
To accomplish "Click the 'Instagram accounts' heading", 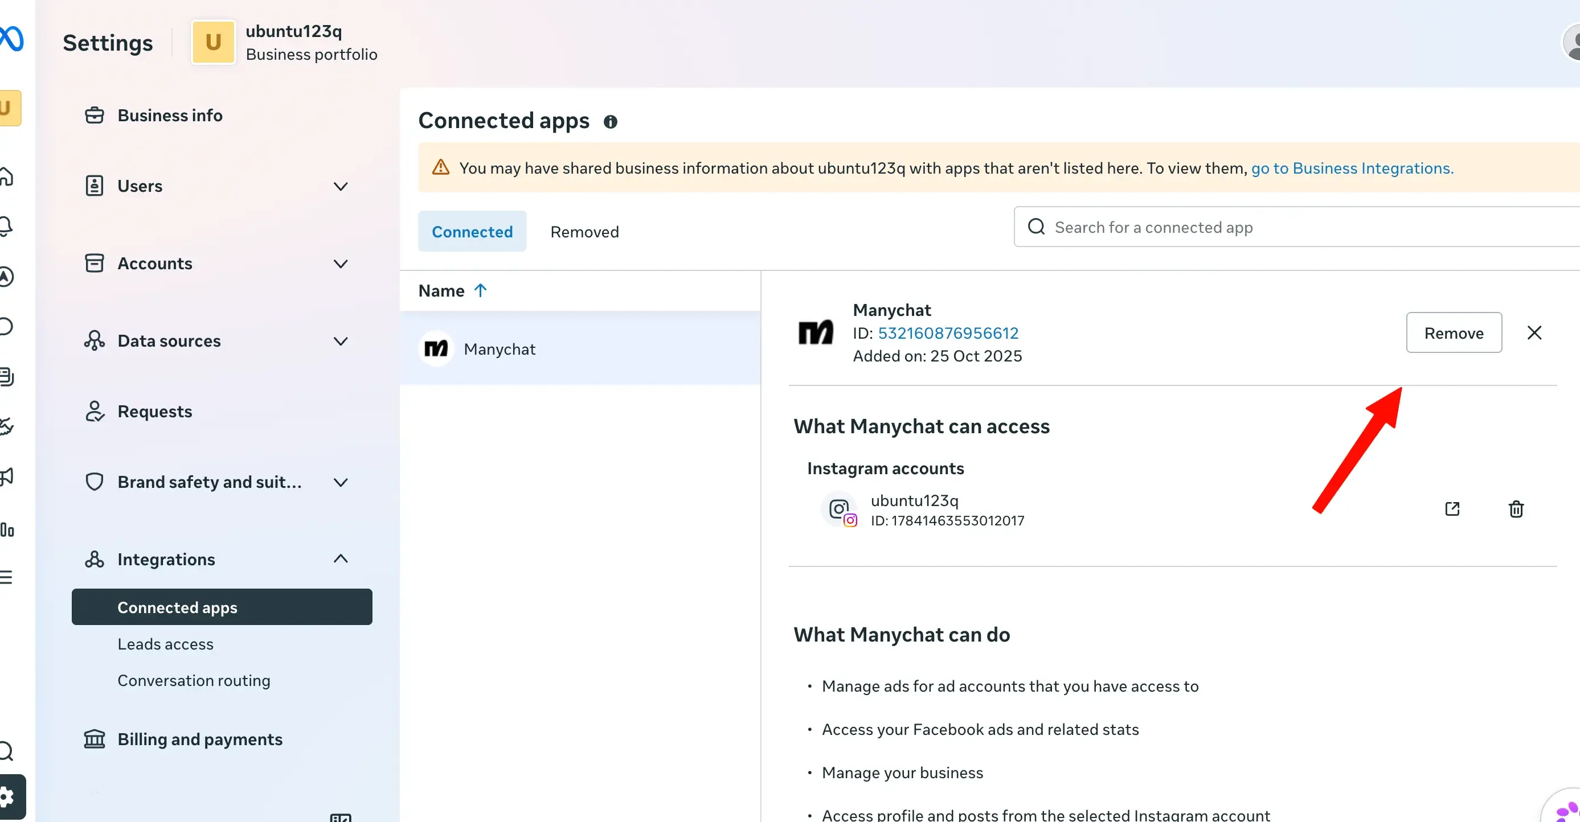I will [x=885, y=468].
